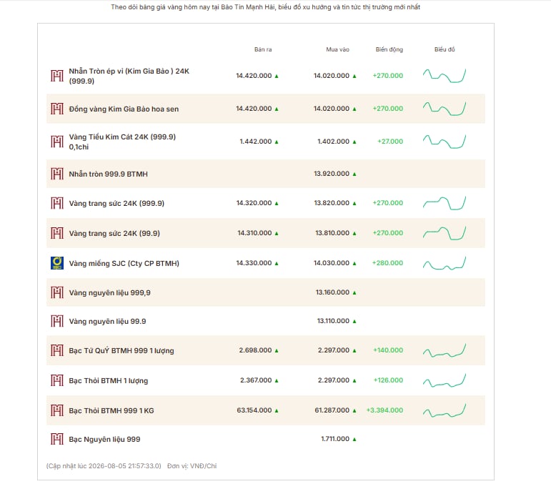
Task: Click the logo icon beside Đồng vàng Kim Gia Bảo hoa sen
Action: pos(57,109)
